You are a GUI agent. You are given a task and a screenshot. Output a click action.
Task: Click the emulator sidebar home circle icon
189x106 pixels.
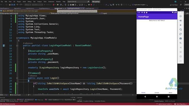(180, 52)
